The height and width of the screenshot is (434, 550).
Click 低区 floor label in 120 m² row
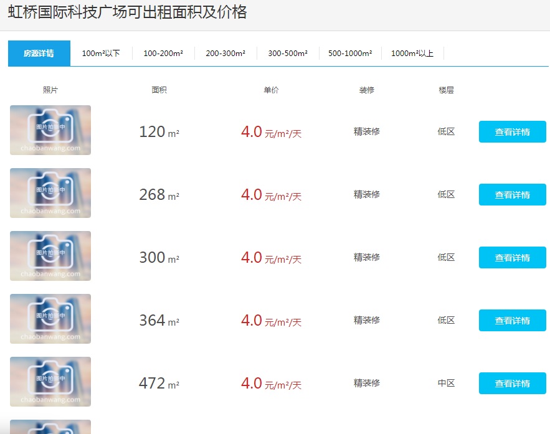click(x=446, y=131)
